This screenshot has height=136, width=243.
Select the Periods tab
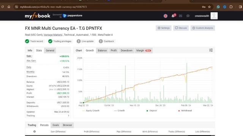pos(44,125)
